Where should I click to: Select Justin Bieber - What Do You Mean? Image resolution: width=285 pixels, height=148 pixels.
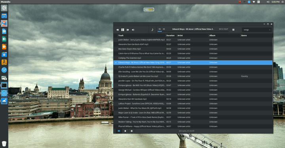[193, 108]
